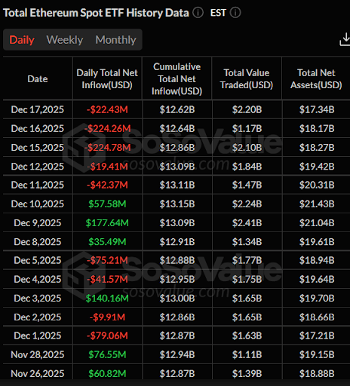Click the $57.58M inflow value
The image size is (350, 386).
(107, 204)
